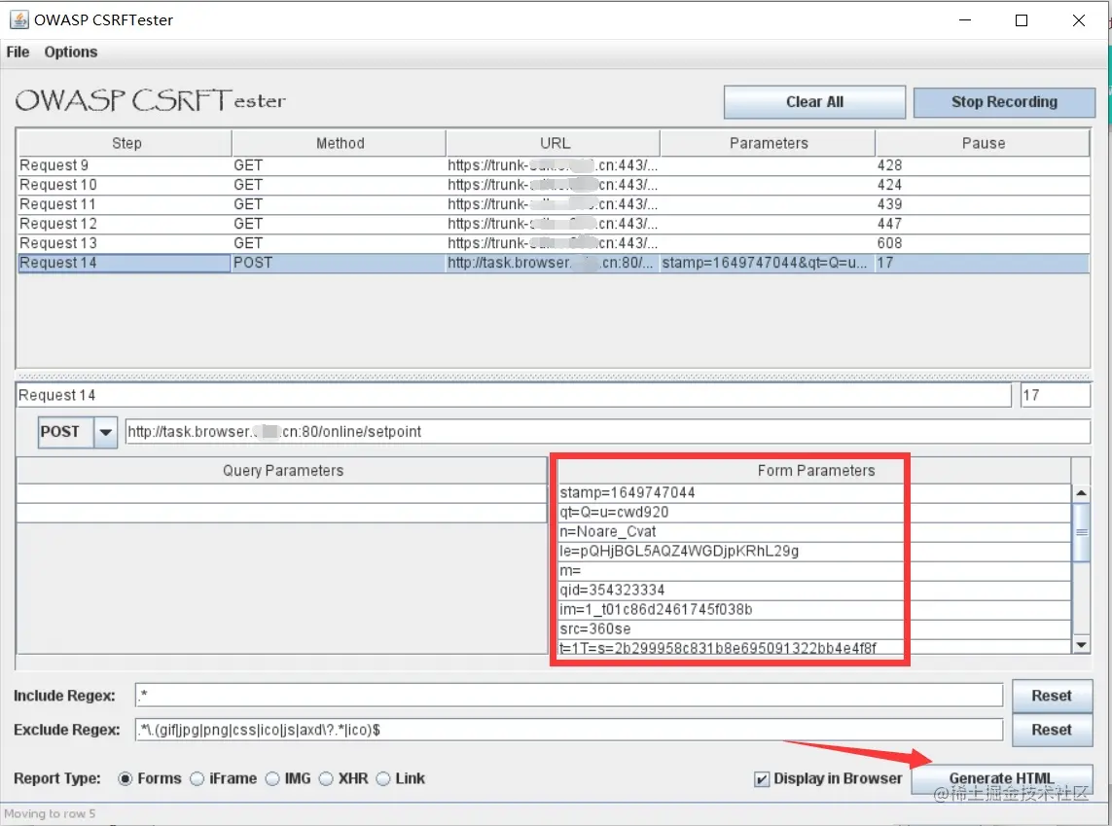Click the Clear All button

pyautogui.click(x=814, y=102)
